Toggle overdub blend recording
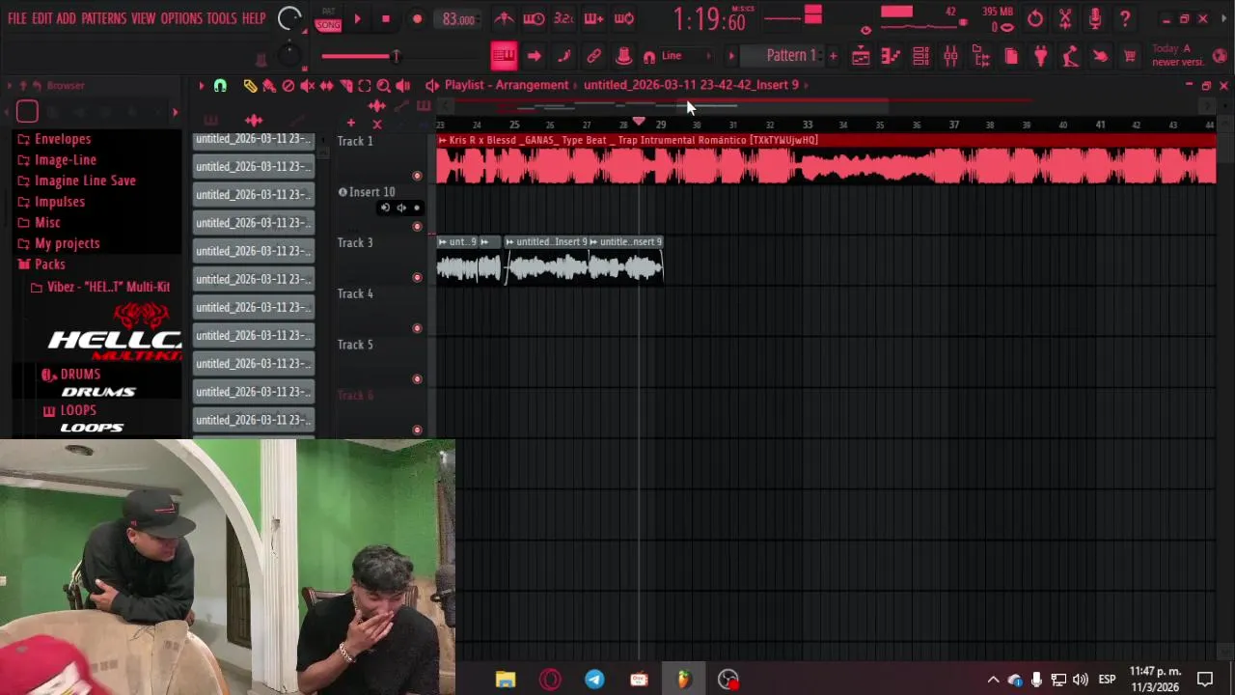 (x=593, y=18)
